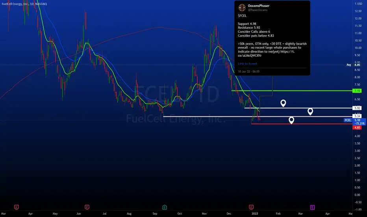Image resolution: width=367 pixels, height=217 pixels.
Task: Click the 1.00 value on the price axis
Action: point(357,180)
